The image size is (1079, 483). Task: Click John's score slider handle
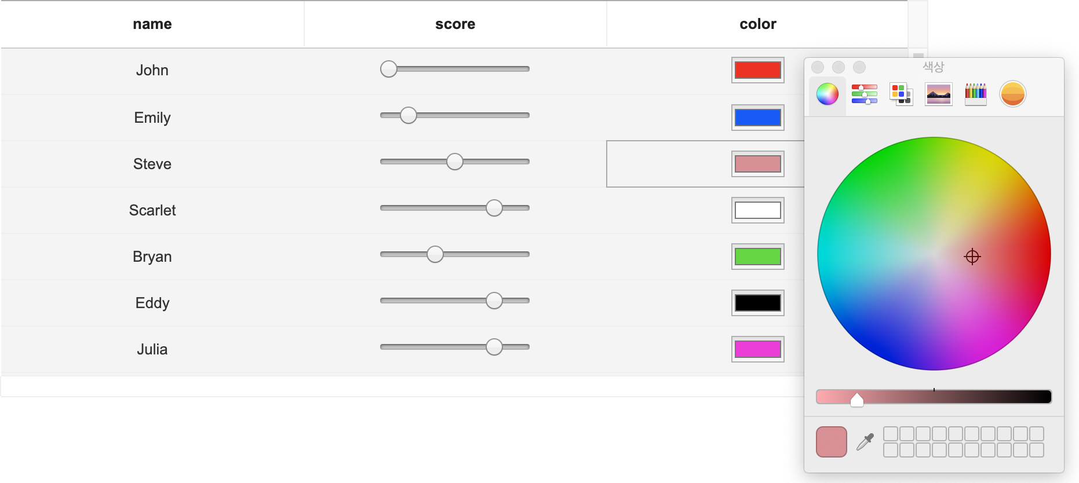389,69
